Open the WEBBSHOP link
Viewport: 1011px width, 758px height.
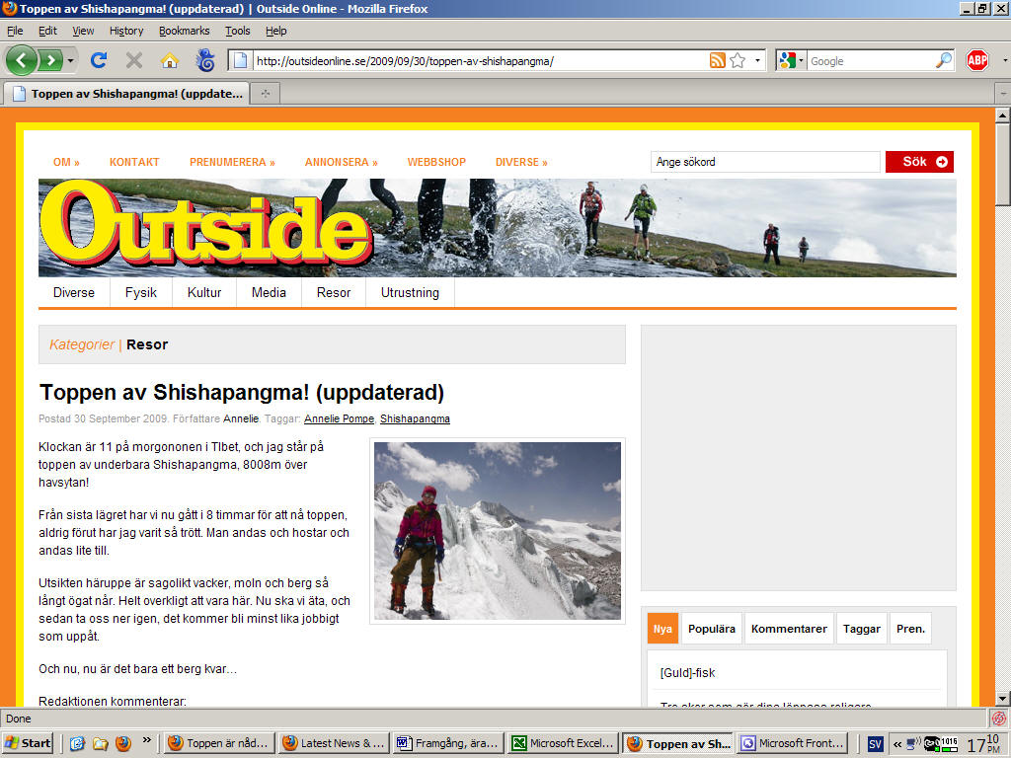436,162
